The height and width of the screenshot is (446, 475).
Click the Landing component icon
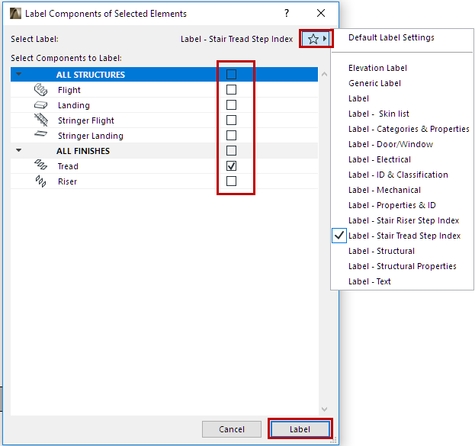(40, 105)
